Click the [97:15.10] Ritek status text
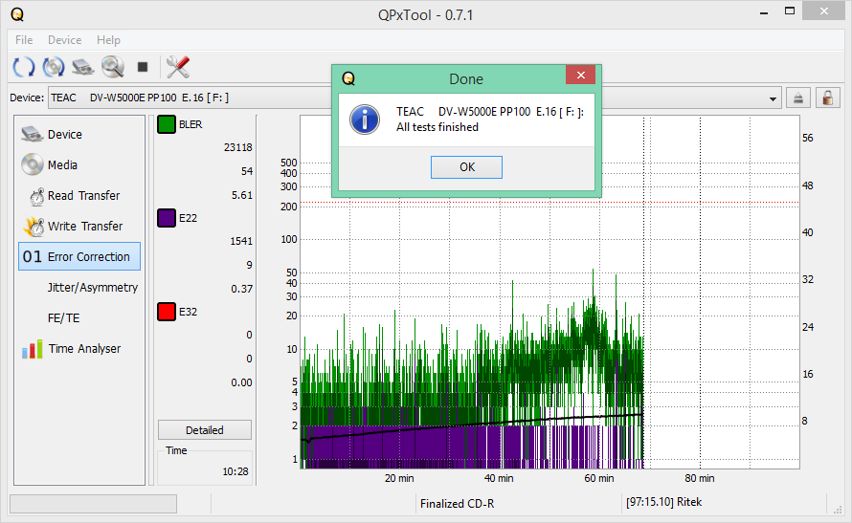This screenshot has height=523, width=852. pos(664,502)
